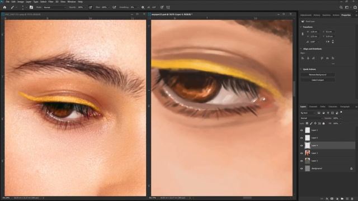358x201 pixels.
Task: Lock layer position icon
Action: click(x=315, y=123)
